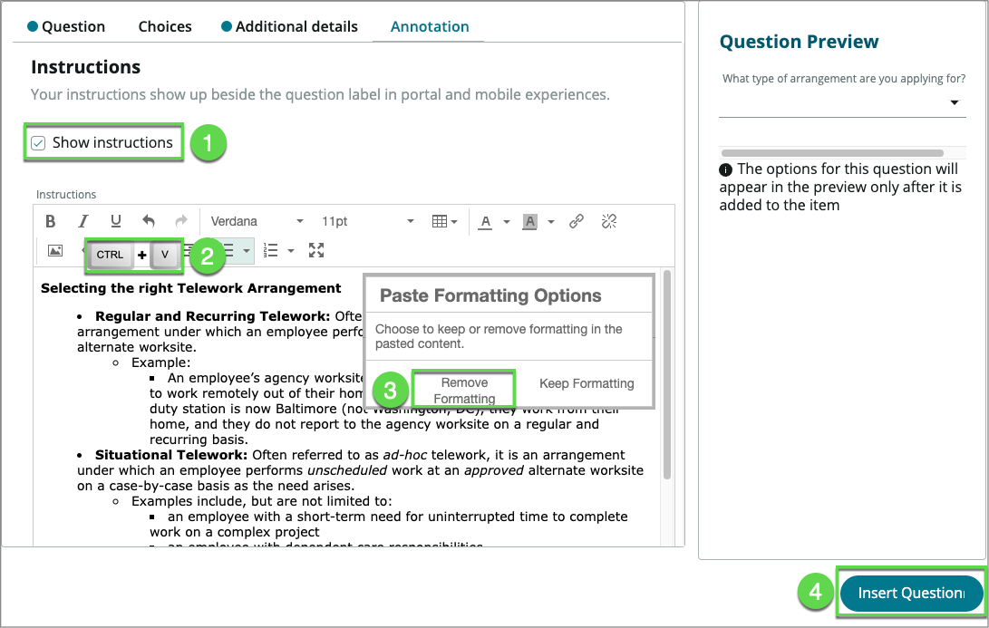Open the text color picker arrow

coord(507,222)
